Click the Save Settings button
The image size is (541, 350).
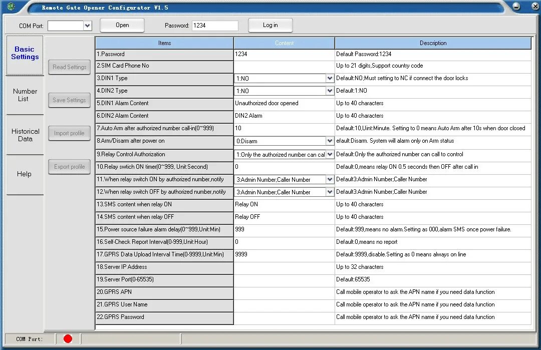69,100
